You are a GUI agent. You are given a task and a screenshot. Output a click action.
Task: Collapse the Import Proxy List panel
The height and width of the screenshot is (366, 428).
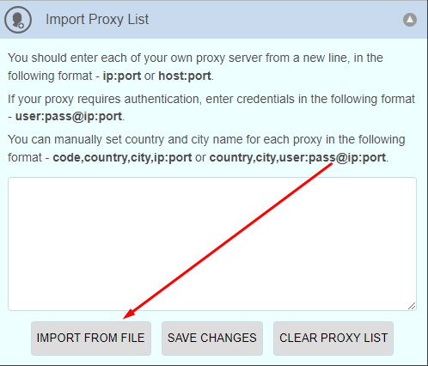(410, 20)
